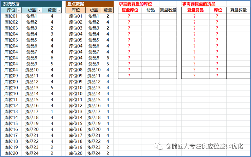
Task: Select 货品15 cell in 盘点数据 table
Action: (94, 100)
